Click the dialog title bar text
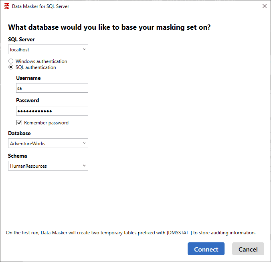The image size is (271, 262). [x=40, y=6]
